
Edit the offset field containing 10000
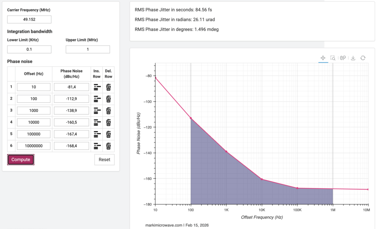click(34, 122)
